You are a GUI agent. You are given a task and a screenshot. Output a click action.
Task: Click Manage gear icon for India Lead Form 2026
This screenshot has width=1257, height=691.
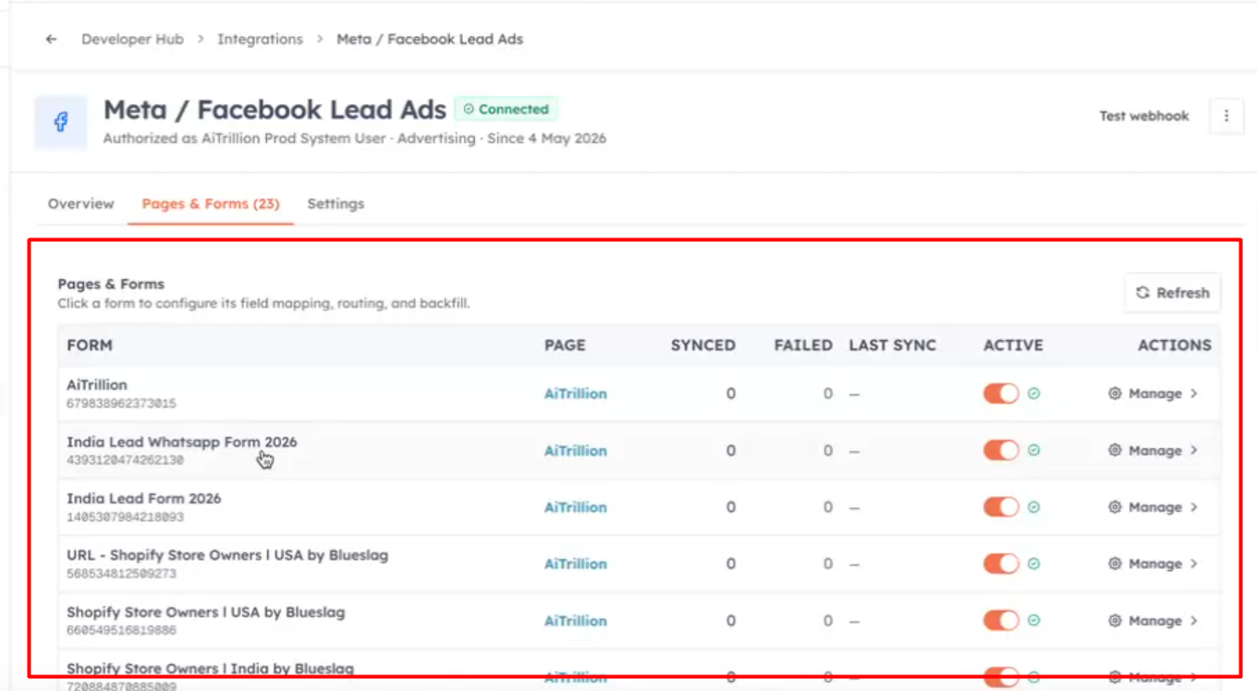click(1115, 507)
